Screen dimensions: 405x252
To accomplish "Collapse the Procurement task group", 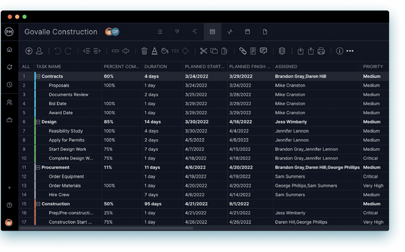I will click(38, 167).
